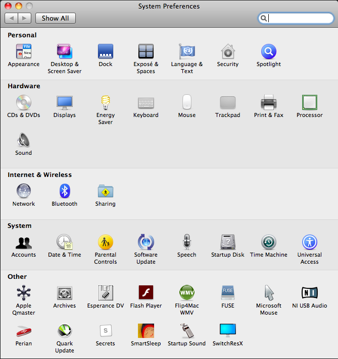This screenshot has height=359, width=338.
Task: Go forward with the right arrow button
Action: (25, 18)
